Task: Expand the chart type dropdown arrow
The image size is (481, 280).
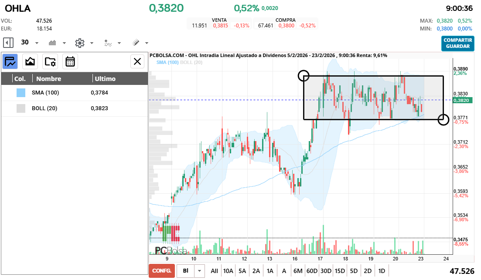Action: pos(64,43)
